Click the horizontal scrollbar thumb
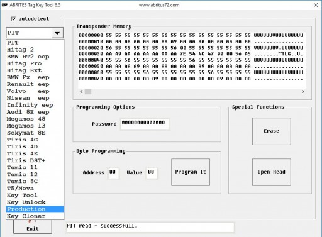Screen dimensions: 322x237 click(88, 91)
